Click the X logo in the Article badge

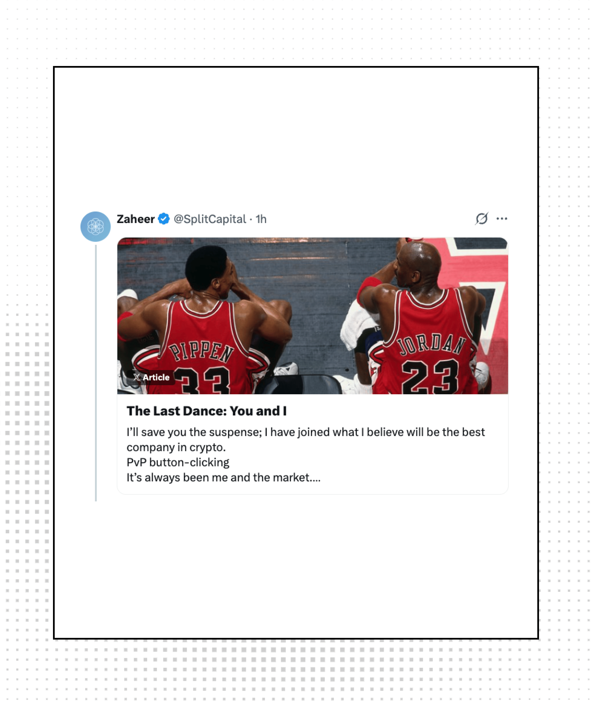tap(136, 377)
